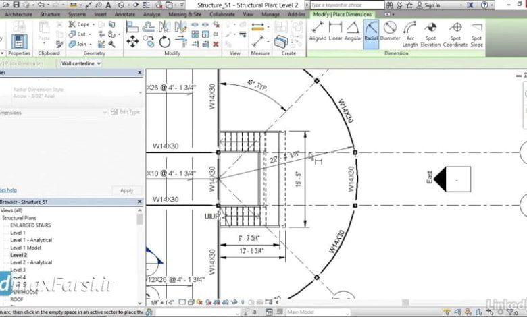The width and height of the screenshot is (527, 317).
Task: Select the Diameter dimension tool
Action: (390, 31)
